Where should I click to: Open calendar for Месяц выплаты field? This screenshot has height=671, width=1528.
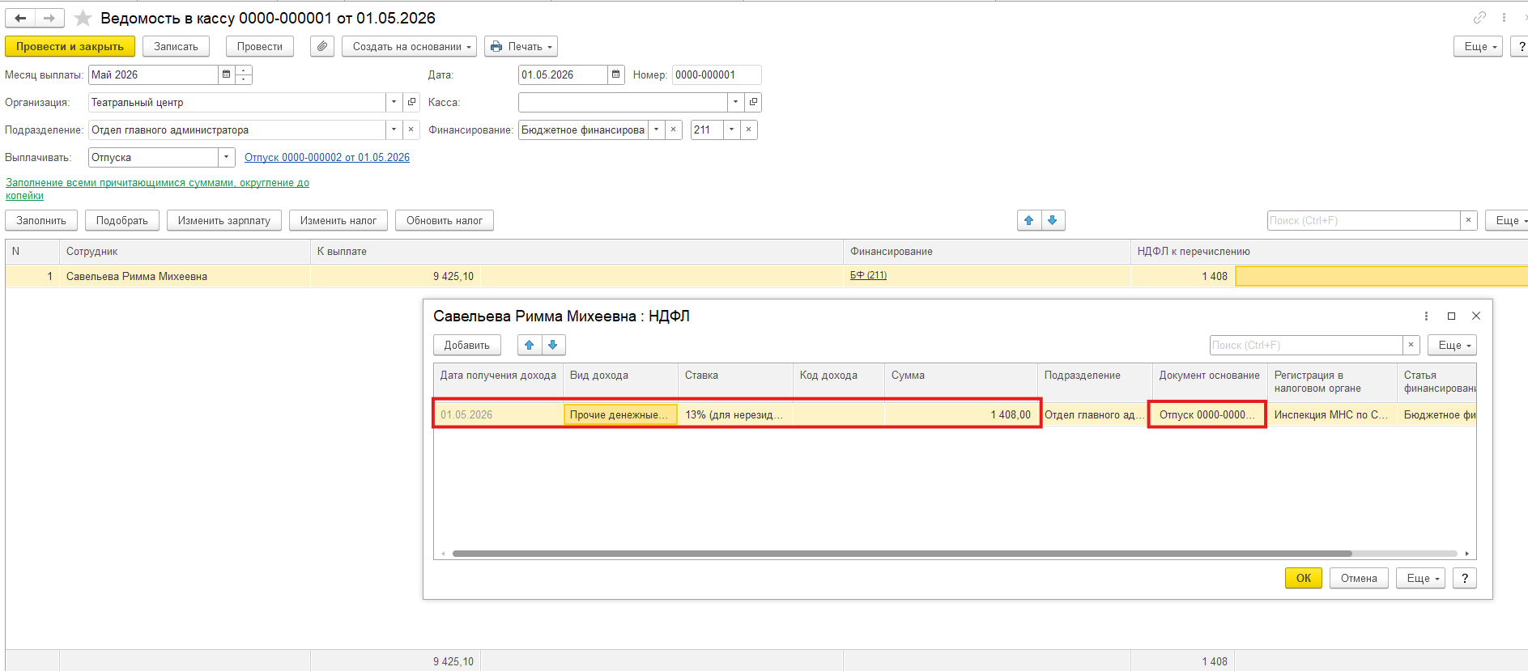point(226,74)
